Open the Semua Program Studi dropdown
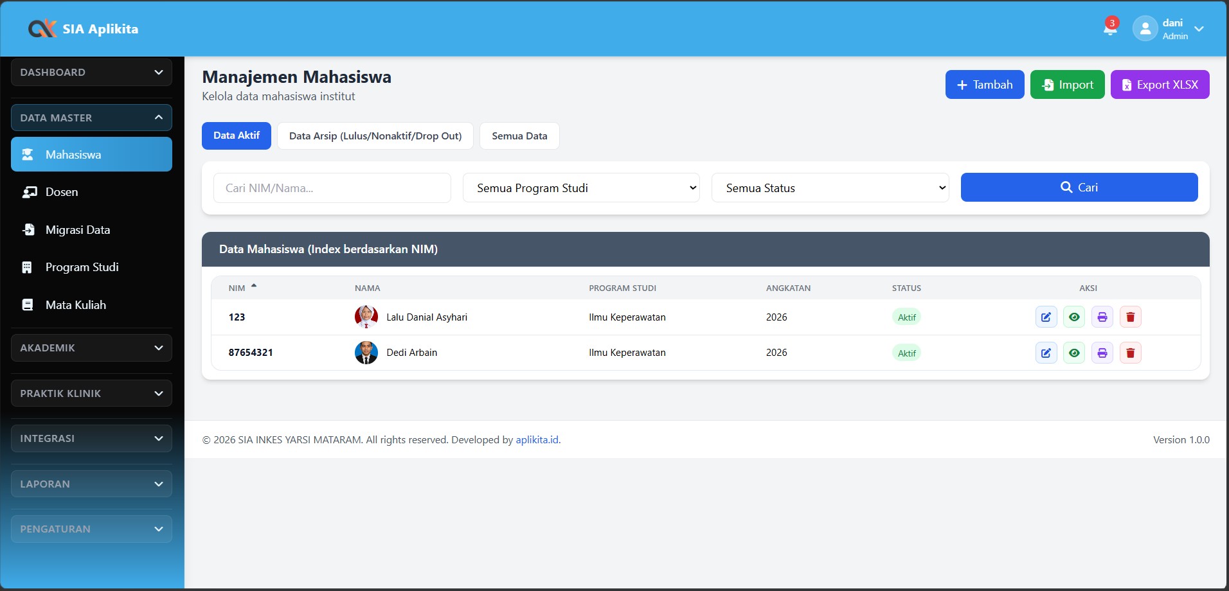 (580, 188)
